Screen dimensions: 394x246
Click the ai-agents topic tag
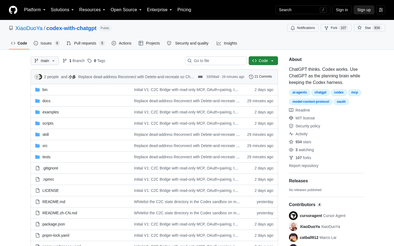tap(300, 92)
